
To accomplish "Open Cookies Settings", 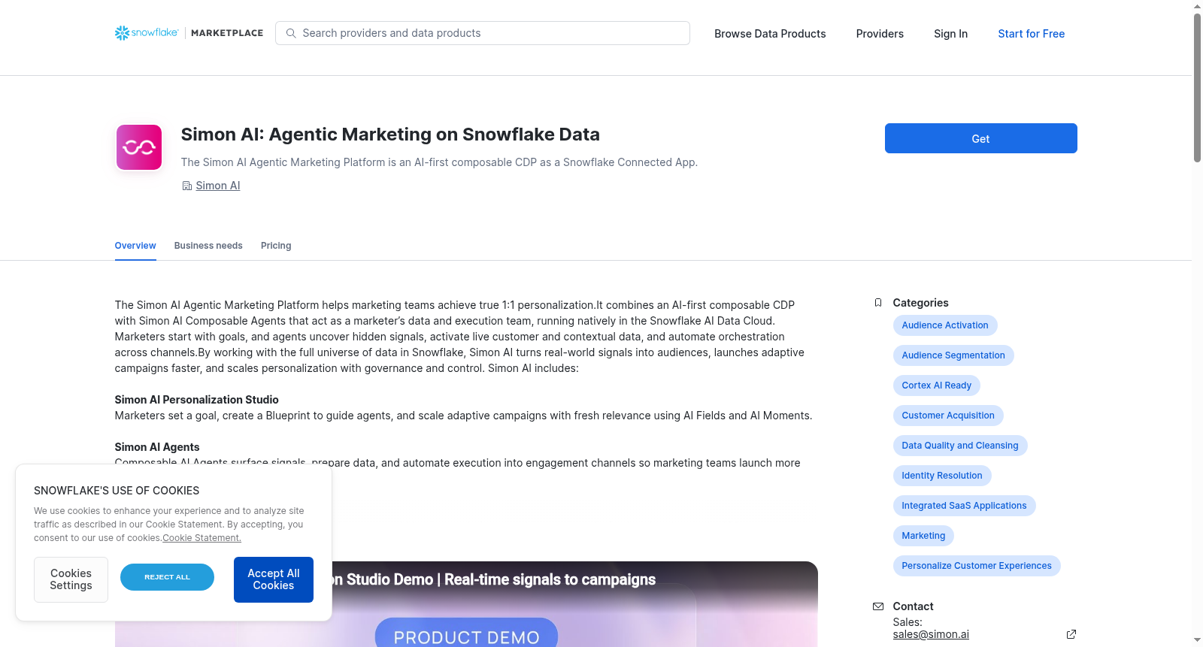I will [x=71, y=579].
